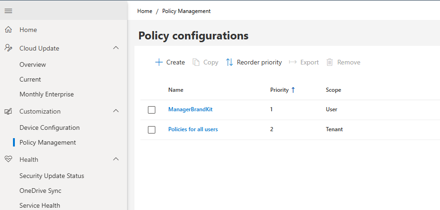Collapse the Customization section chevron
Screen dimensions: 440x210
pyautogui.click(x=115, y=111)
